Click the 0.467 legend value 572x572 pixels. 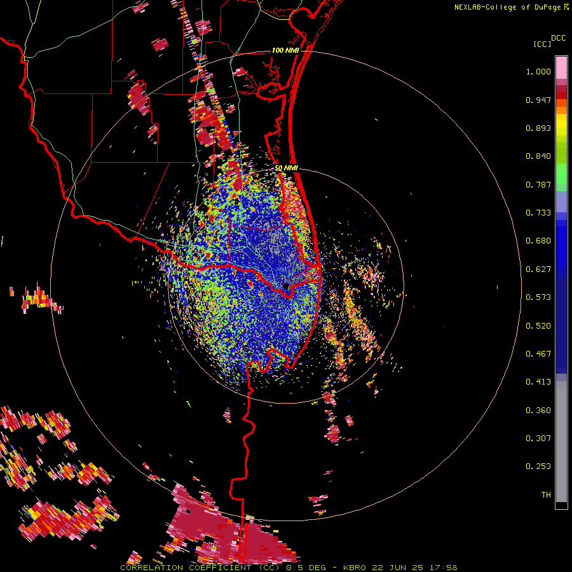(x=538, y=354)
